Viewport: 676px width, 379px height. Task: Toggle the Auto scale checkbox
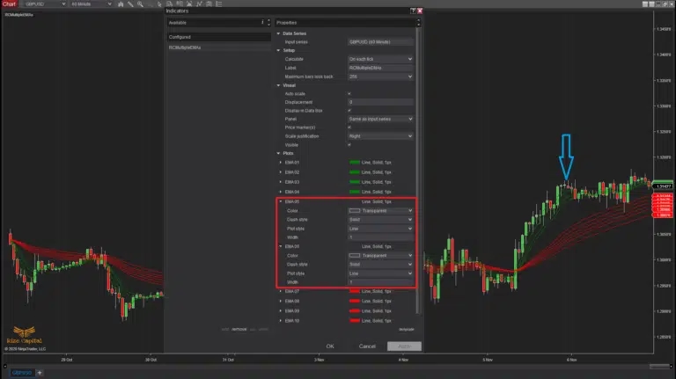coord(349,92)
